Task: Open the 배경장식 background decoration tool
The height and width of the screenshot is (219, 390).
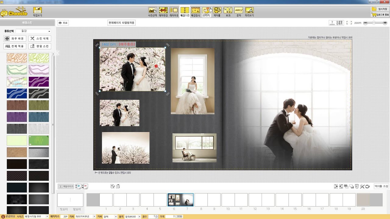Action: 195,12
